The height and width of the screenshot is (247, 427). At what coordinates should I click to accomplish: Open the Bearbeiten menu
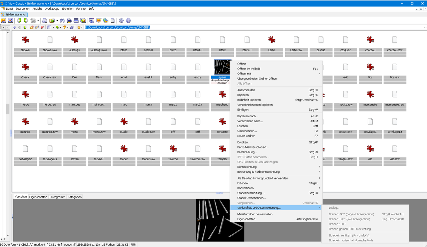(22, 9)
